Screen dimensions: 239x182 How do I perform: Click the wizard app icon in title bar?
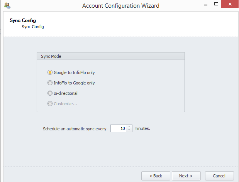[x=7, y=6]
